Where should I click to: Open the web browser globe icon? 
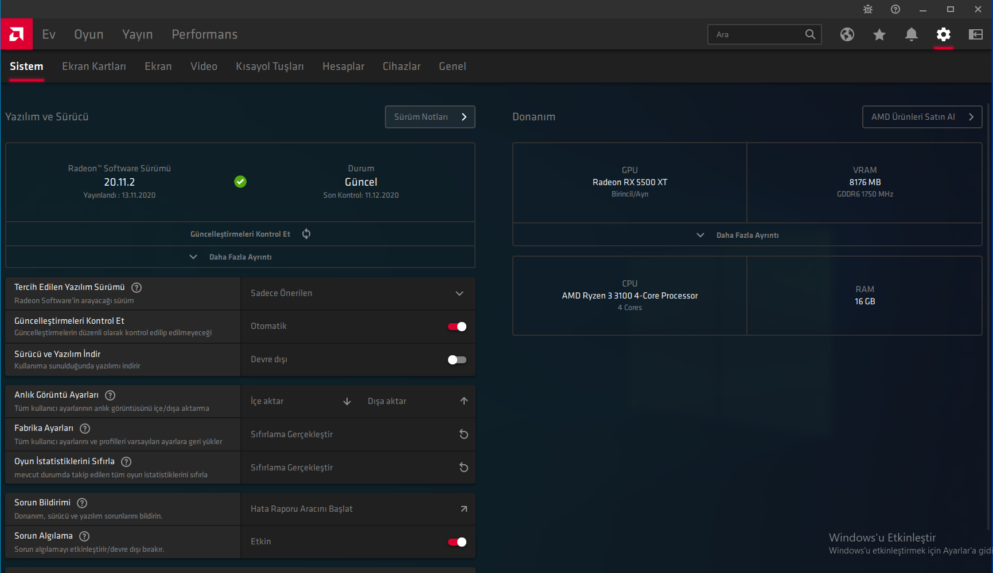[x=847, y=34]
